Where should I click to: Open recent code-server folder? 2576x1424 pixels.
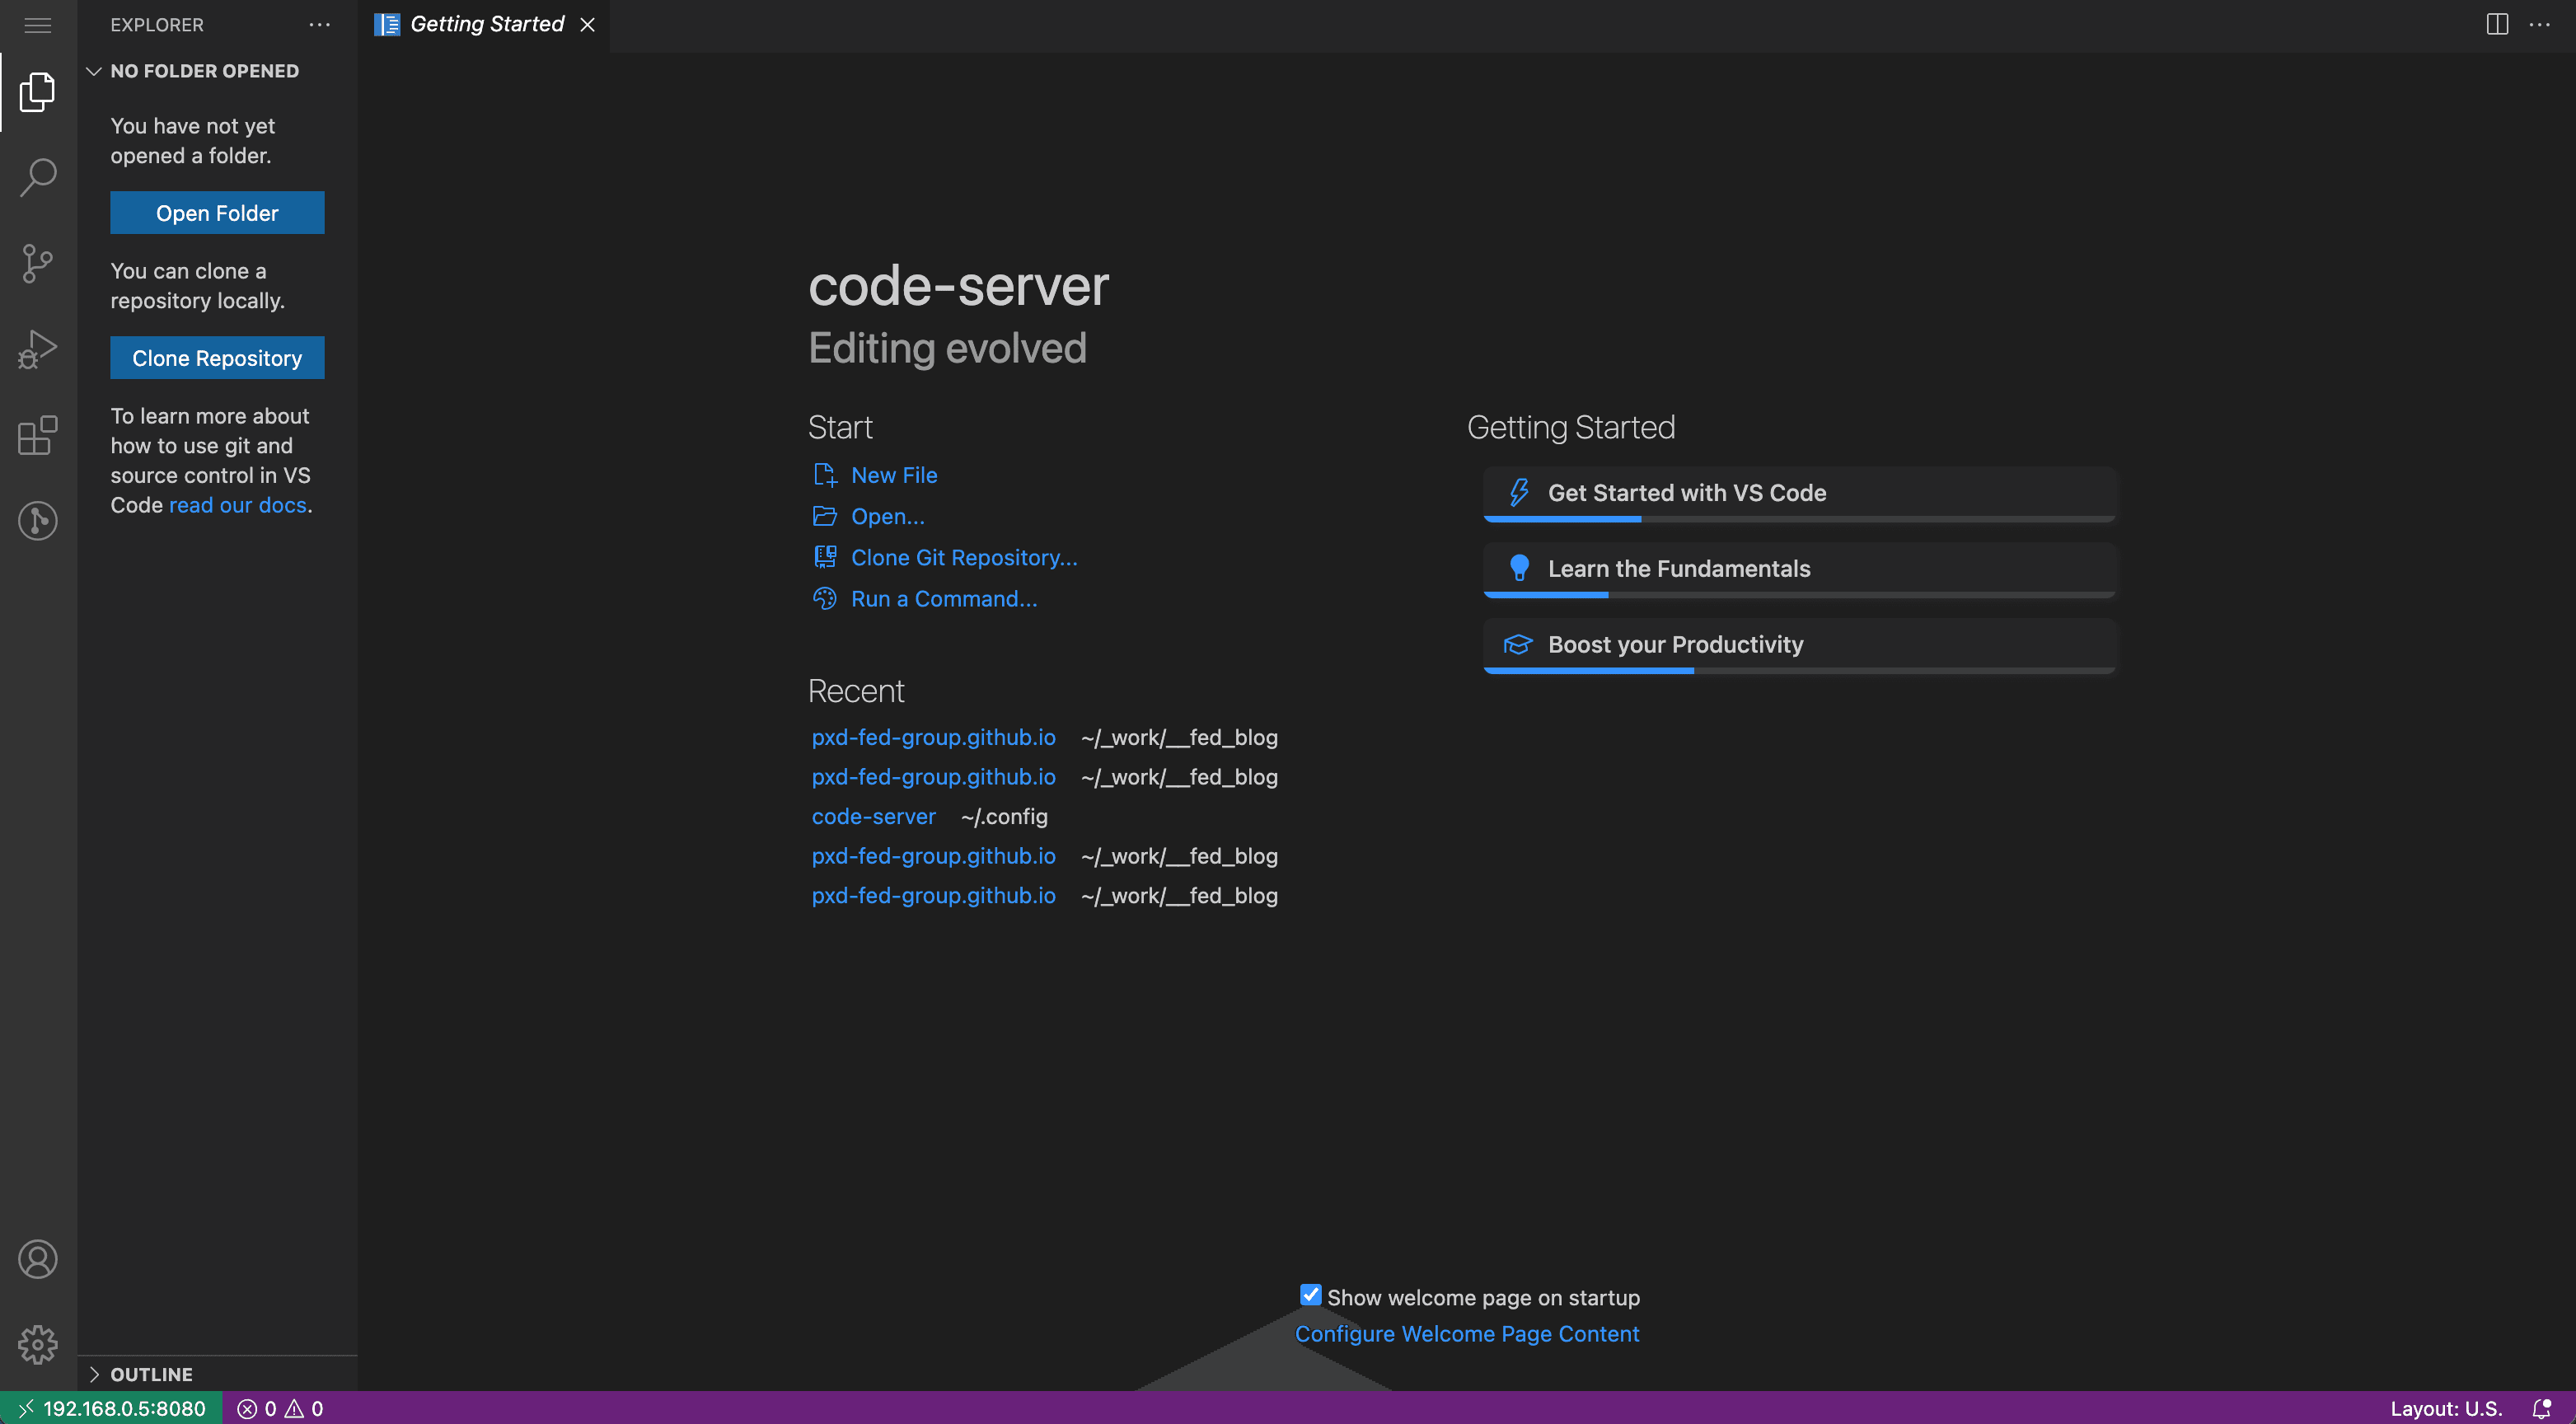(873, 816)
